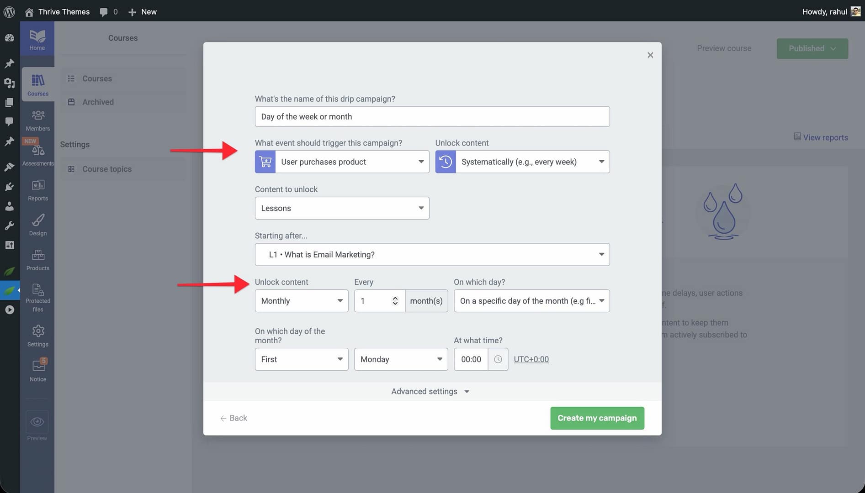Open the Products sidebar icon
This screenshot has width=865, height=493.
click(x=37, y=260)
